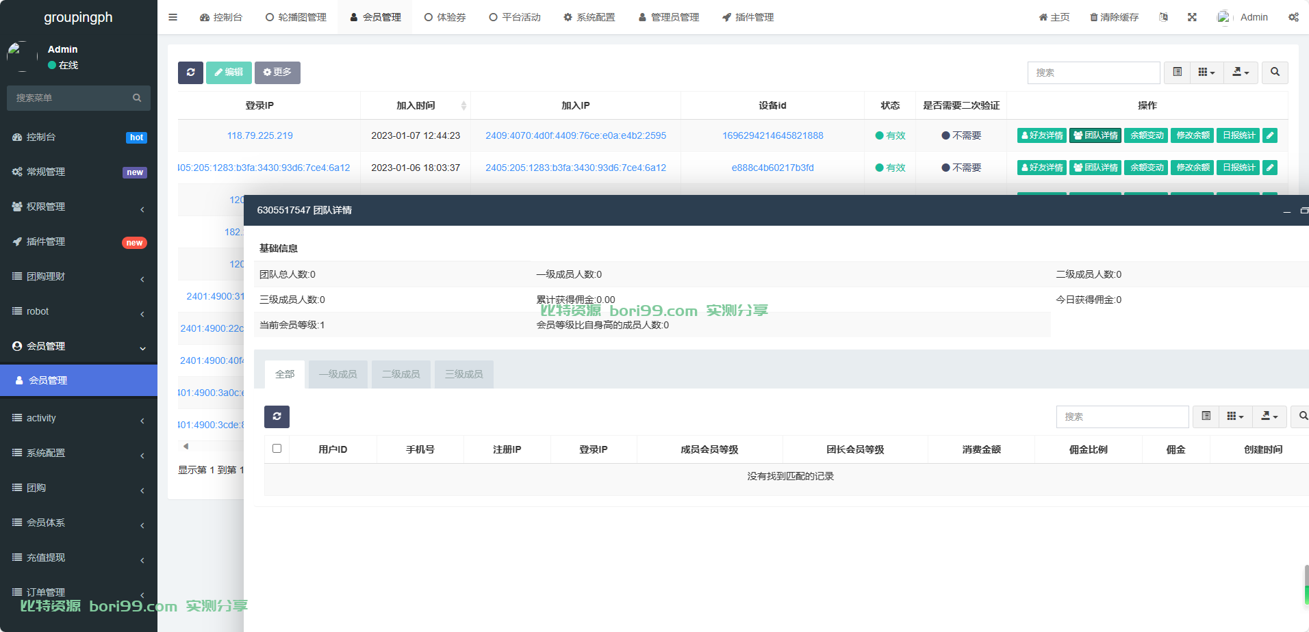Refresh the member list table
Image resolution: width=1309 pixels, height=632 pixels.
pos(190,73)
